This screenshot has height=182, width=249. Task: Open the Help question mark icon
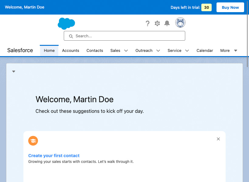(x=148, y=23)
